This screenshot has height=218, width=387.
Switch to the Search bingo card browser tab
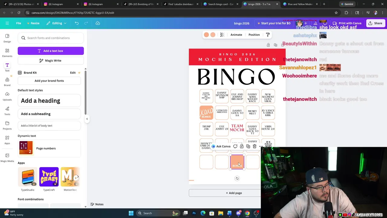coord(221,4)
